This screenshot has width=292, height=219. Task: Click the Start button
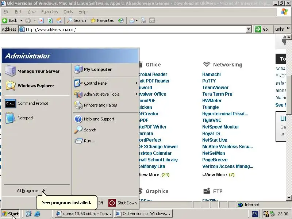(11, 214)
